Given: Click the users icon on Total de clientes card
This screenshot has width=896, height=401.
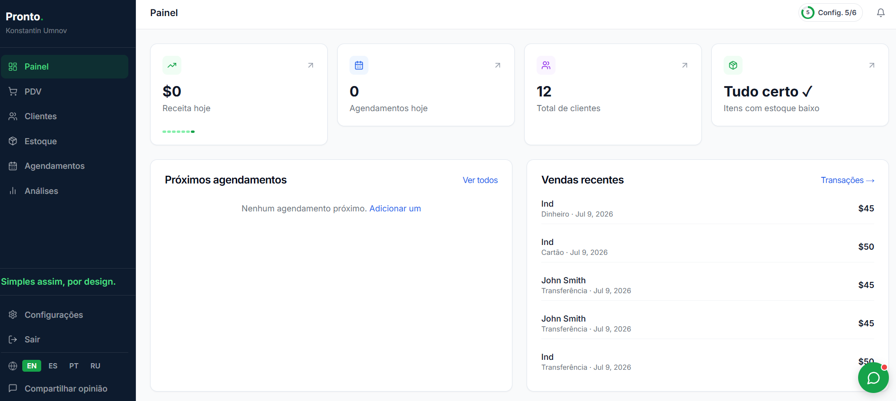Looking at the screenshot, I should pos(546,65).
